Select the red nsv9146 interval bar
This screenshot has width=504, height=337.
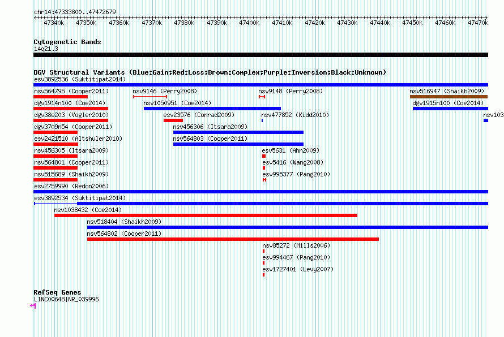(x=150, y=97)
